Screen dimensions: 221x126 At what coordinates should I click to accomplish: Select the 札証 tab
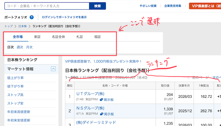[x=80, y=37]
